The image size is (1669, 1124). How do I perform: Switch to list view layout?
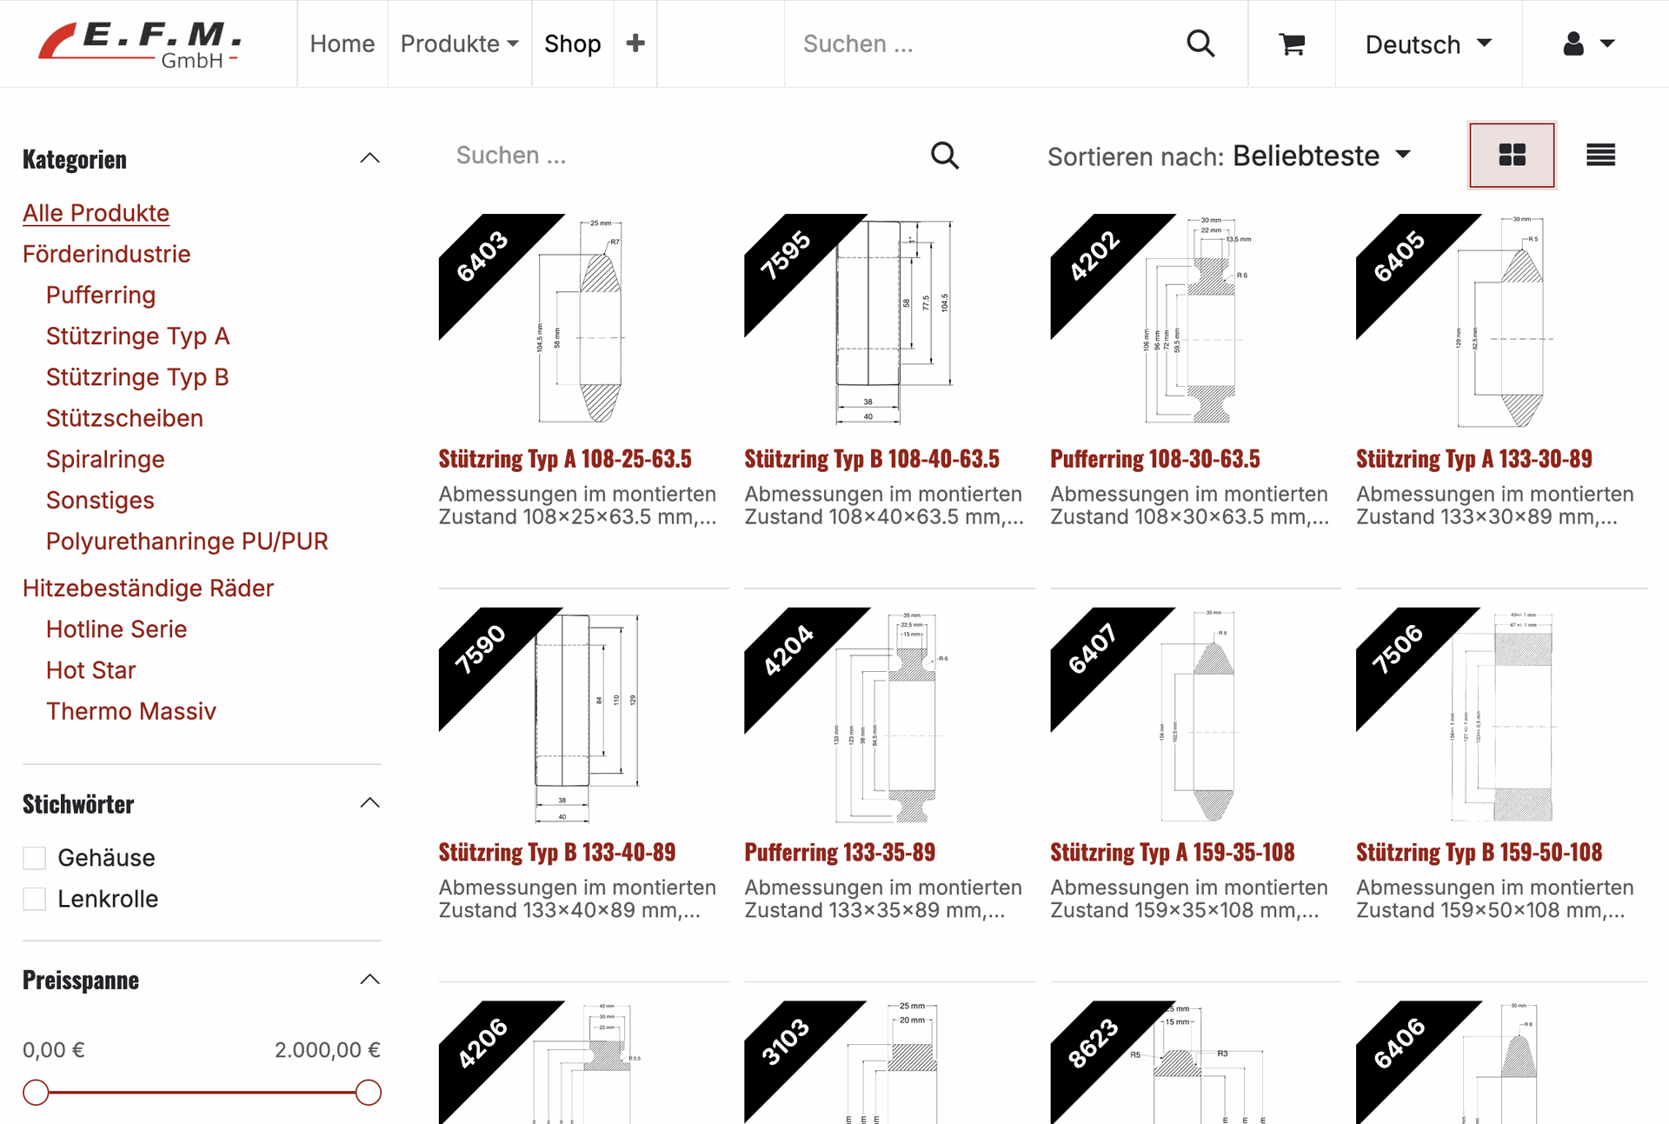[x=1600, y=156]
